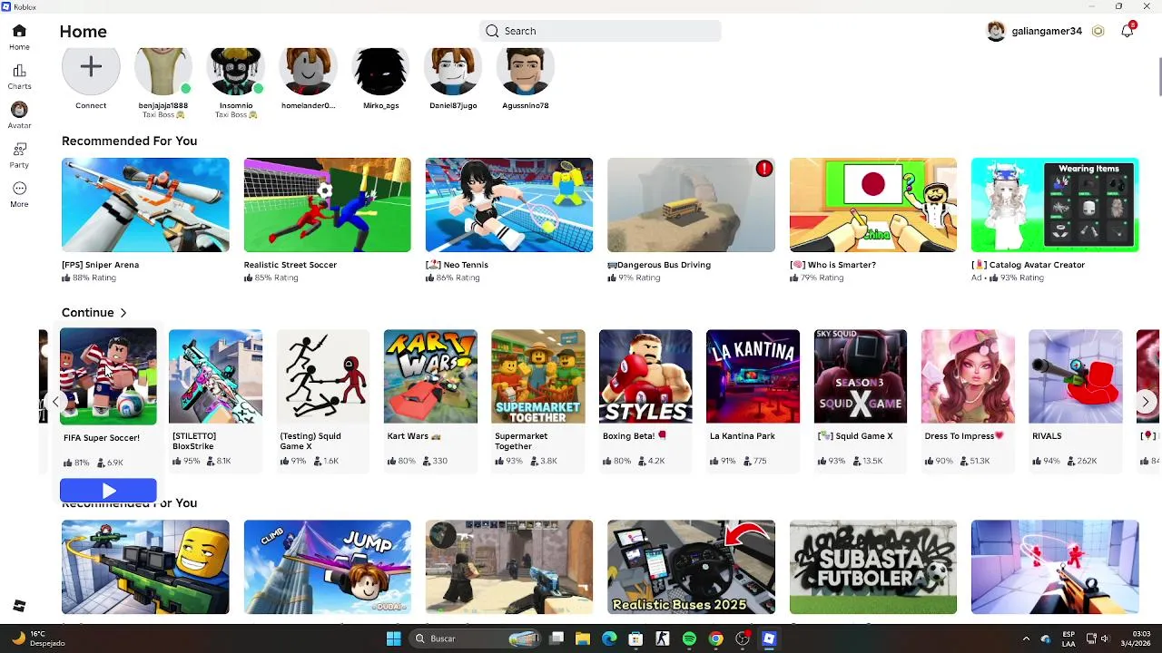
Task: Open the Subasta Futbolera game card
Action: 873,567
